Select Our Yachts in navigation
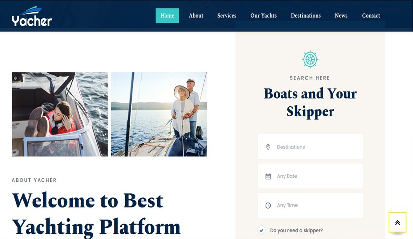 (x=263, y=16)
